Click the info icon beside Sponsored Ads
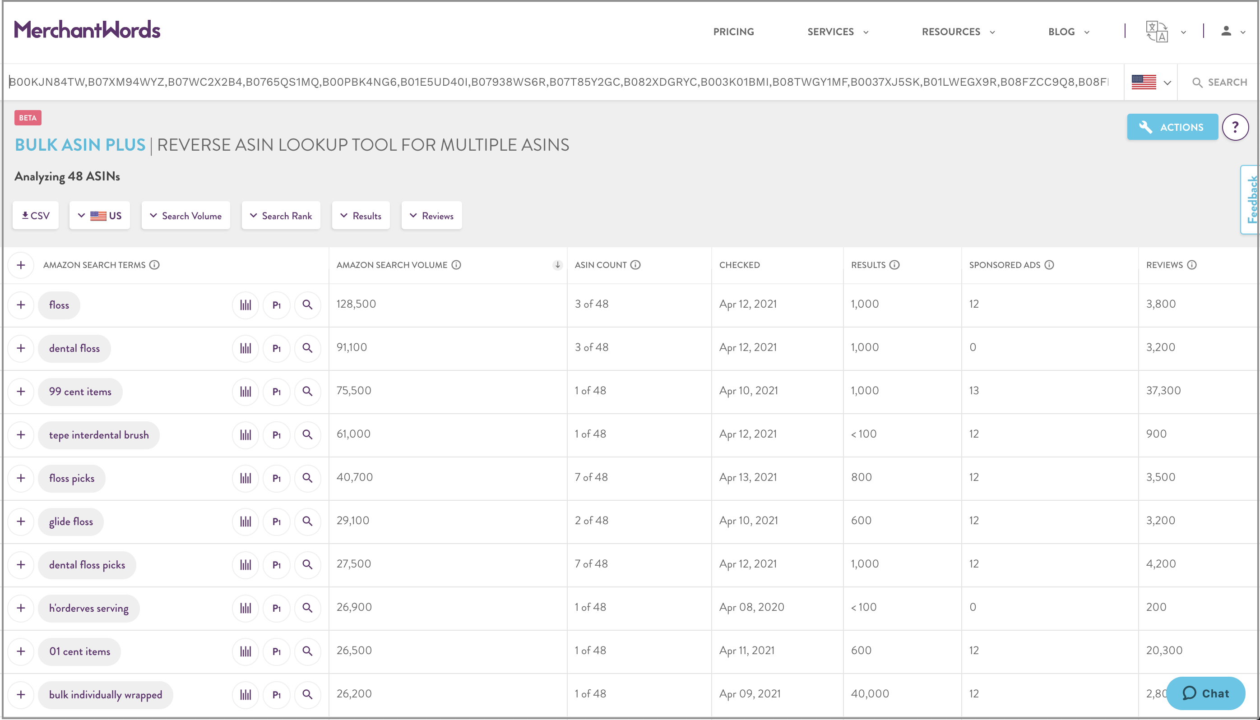 (x=1049, y=265)
